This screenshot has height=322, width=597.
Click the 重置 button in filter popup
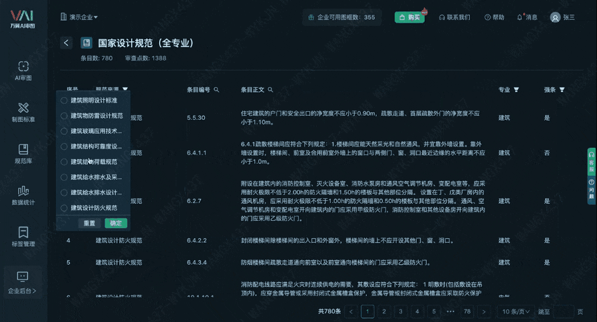click(90, 224)
